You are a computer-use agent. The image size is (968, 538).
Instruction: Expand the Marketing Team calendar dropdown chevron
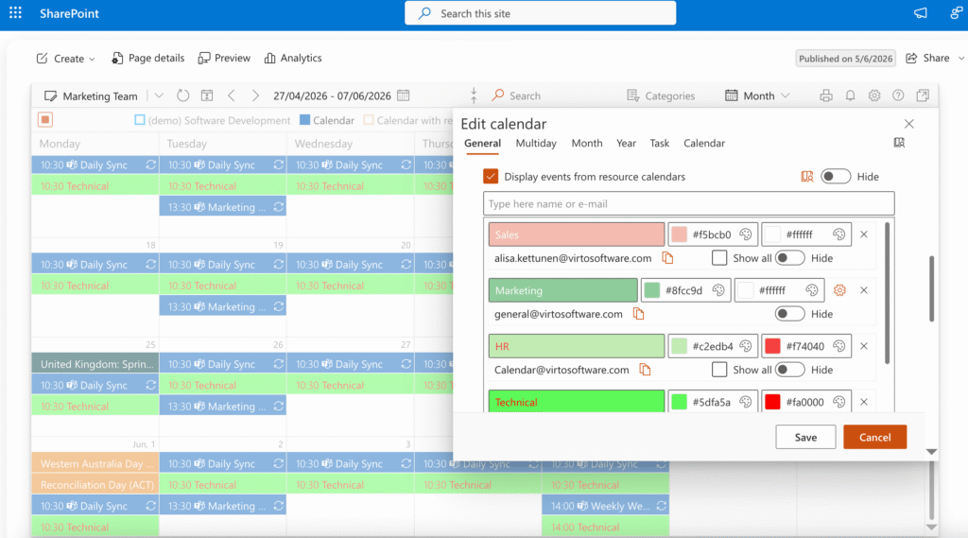click(x=159, y=95)
